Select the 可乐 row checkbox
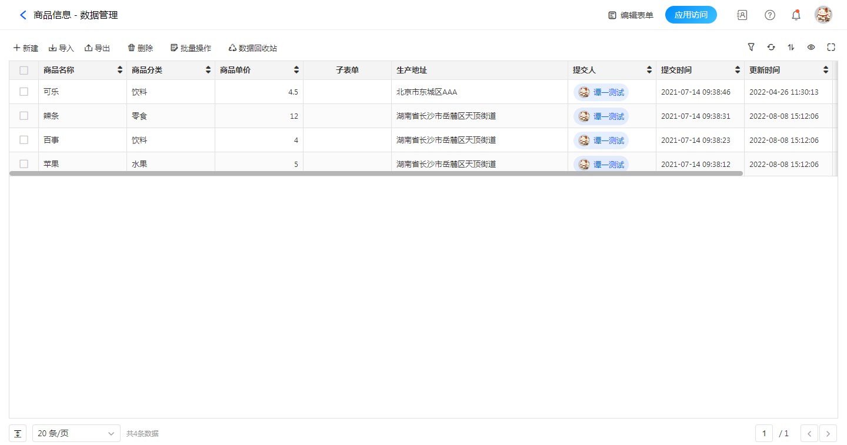The image size is (847, 445). tap(24, 92)
